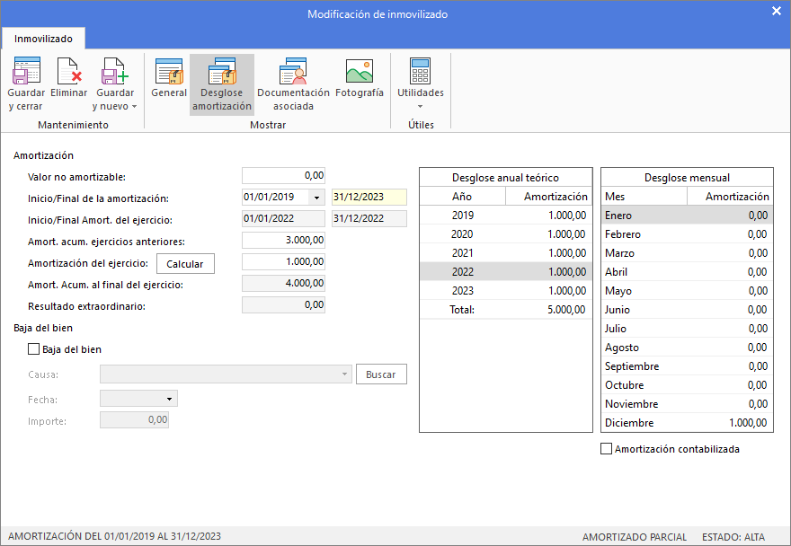Viewport: 791px width, 546px height.
Task: Click Valor no amortizable field
Action: 283,175
